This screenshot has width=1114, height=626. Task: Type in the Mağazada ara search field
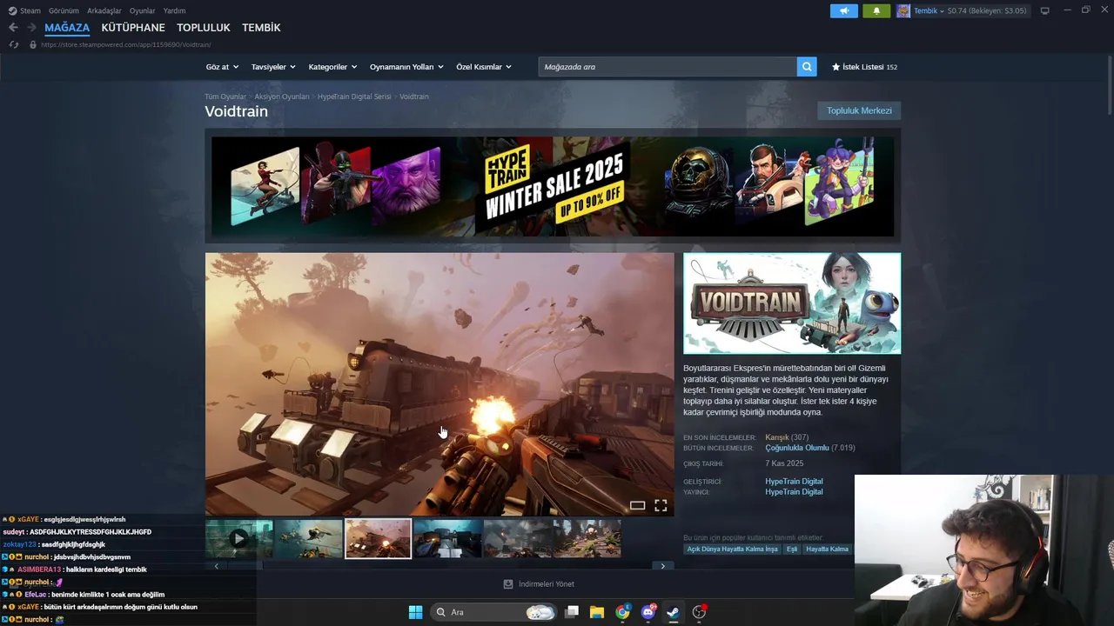(x=668, y=67)
